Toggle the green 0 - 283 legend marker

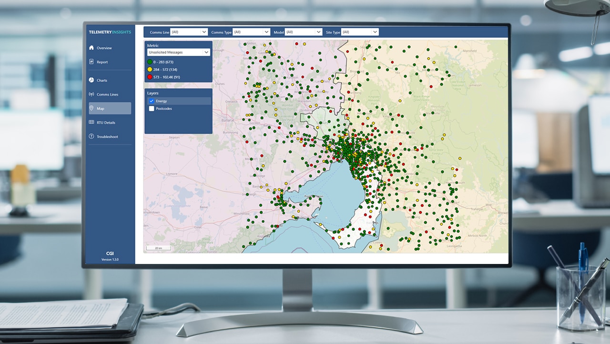150,61
